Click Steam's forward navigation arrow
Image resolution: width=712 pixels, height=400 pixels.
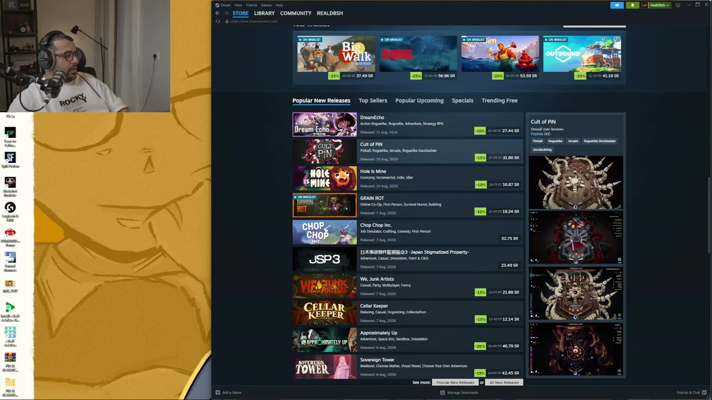[x=226, y=13]
